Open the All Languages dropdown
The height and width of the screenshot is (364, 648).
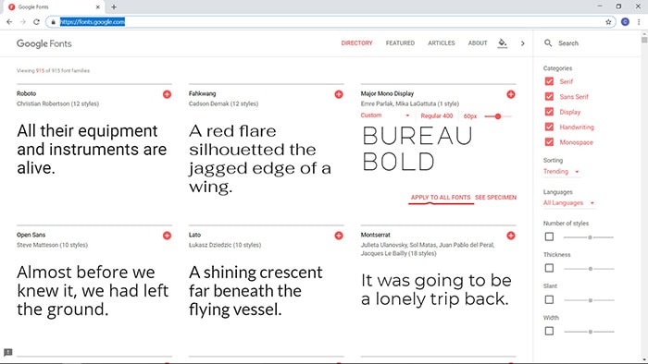coord(569,203)
